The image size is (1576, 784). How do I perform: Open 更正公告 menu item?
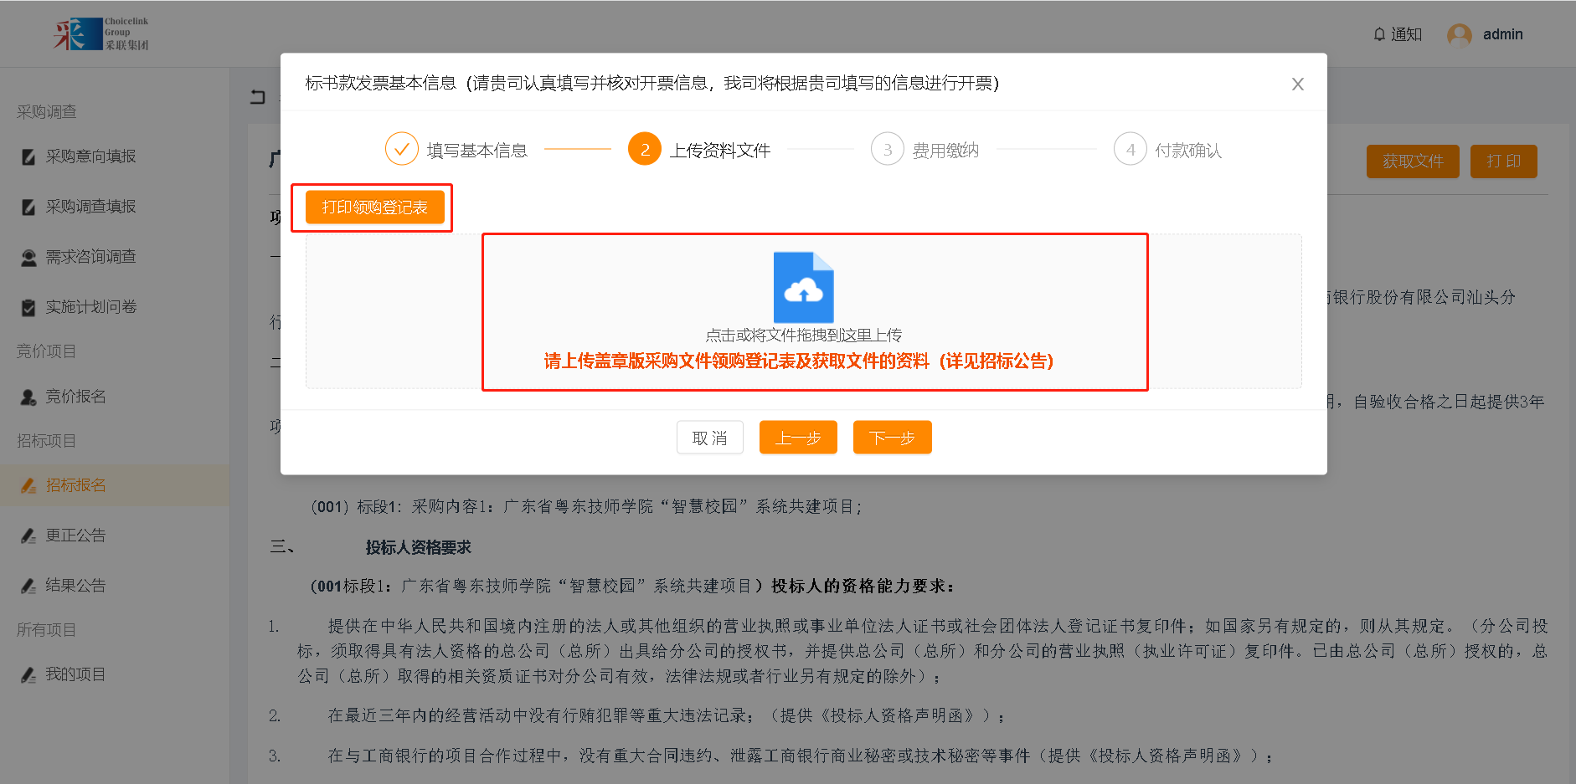(x=75, y=535)
